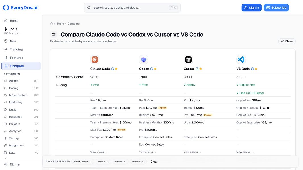Open the Coding category
Screen dimensions: 303x170
(21, 88)
